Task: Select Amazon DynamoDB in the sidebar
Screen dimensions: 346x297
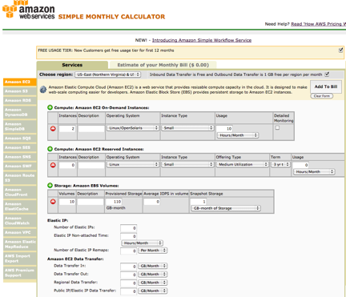Action: coord(20,112)
